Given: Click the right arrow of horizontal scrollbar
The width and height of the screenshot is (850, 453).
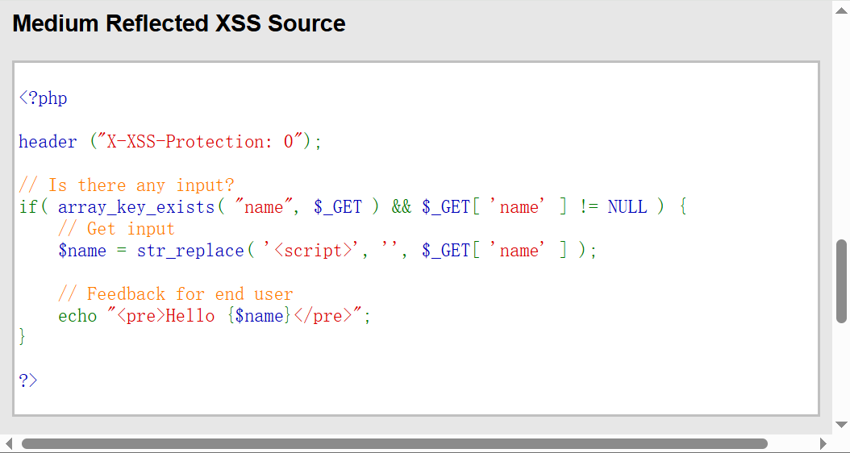Looking at the screenshot, I should (823, 443).
